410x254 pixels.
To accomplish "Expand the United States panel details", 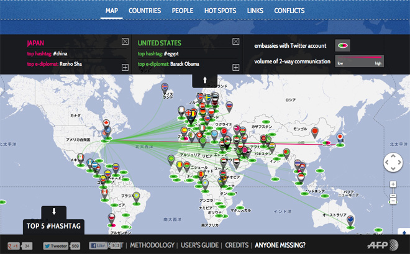I will pos(236,66).
